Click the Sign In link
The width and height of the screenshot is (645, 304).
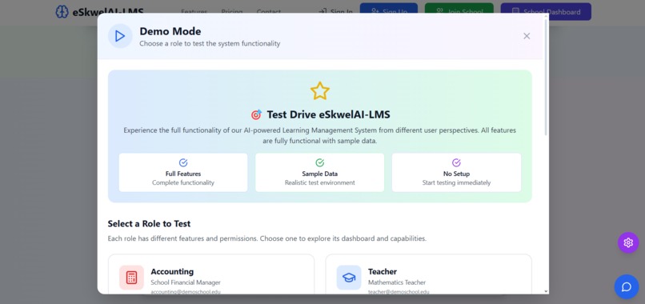(x=335, y=12)
